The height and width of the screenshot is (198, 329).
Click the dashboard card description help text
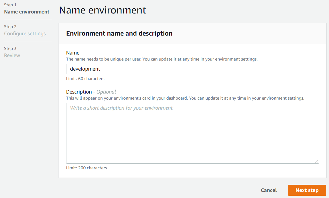coord(185,98)
